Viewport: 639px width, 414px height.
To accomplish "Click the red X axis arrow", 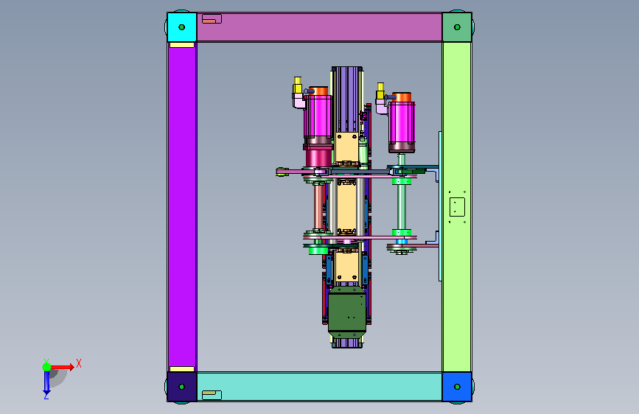I will click(63, 367).
